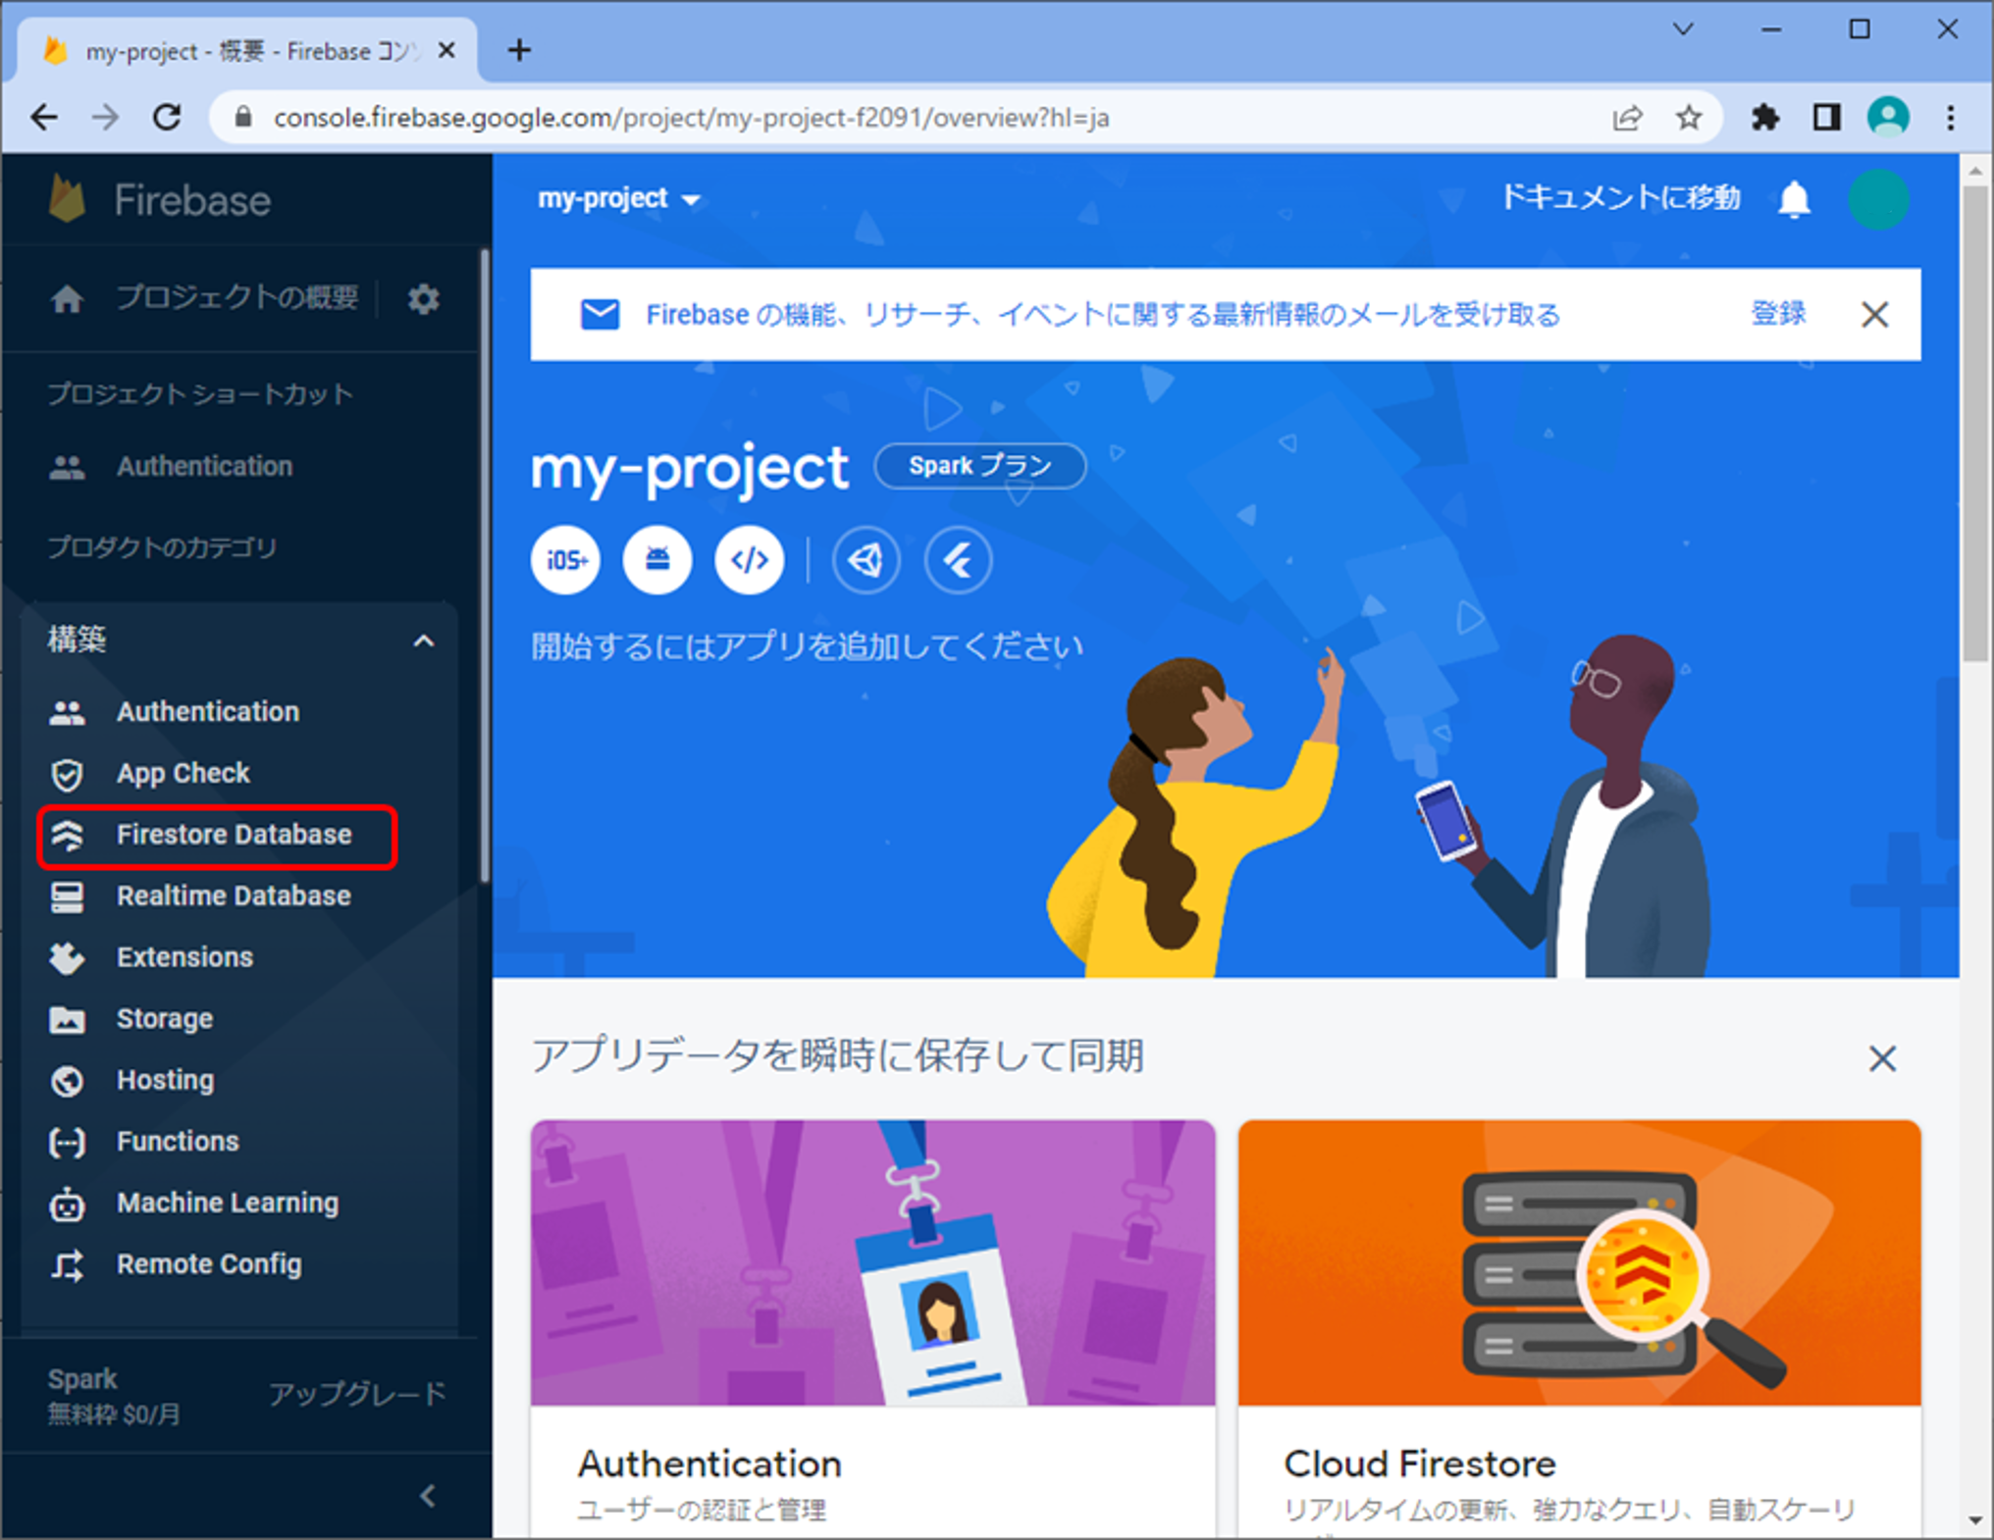
Task: Click the Storage icon
Action: point(67,1020)
